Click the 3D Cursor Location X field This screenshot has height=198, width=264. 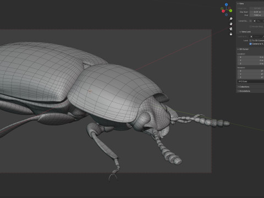(251, 57)
